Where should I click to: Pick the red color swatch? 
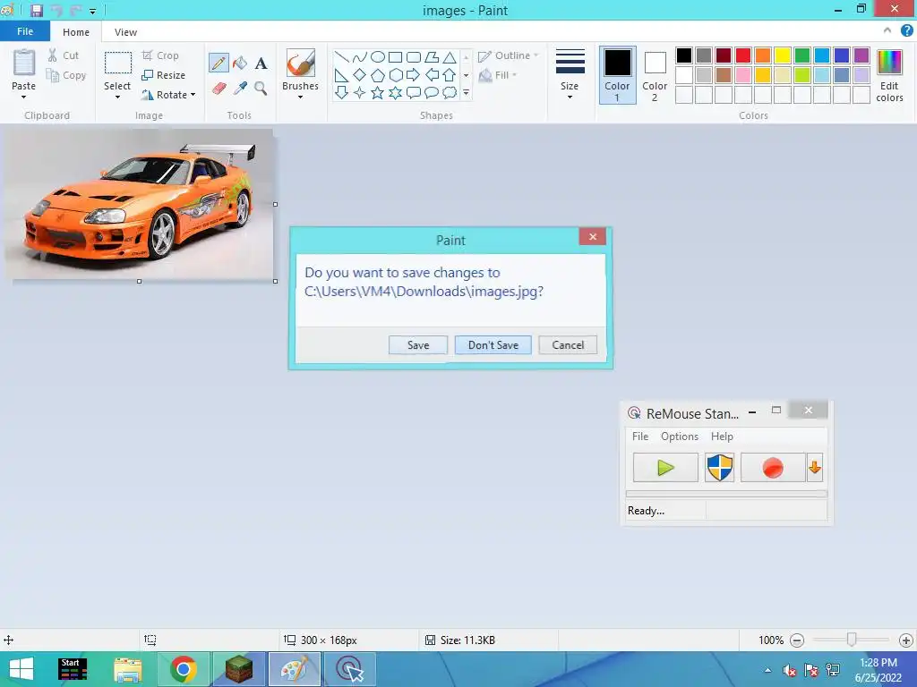point(743,55)
